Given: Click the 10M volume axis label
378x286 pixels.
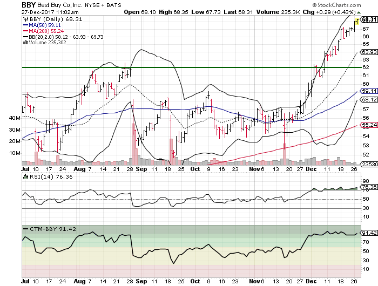Looking at the screenshot, I should pos(15,153).
